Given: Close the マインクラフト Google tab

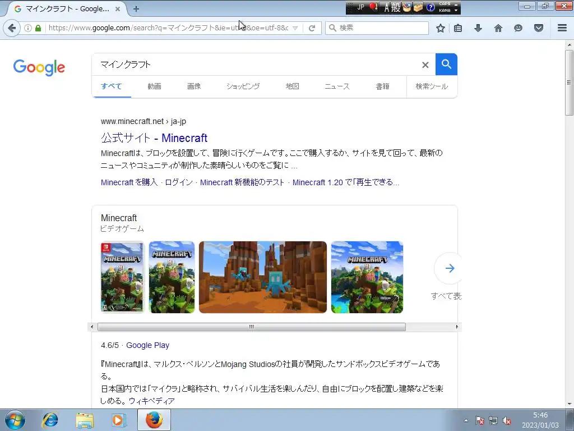Looking at the screenshot, I should [x=118, y=9].
